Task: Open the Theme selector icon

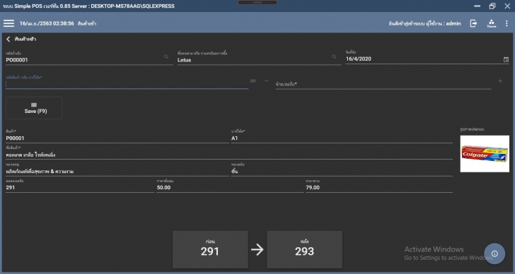Action: click(x=492, y=23)
